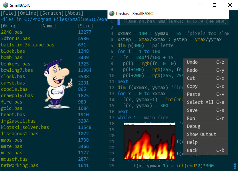
Task: Choose Show Output from context menu
Action: click(201, 134)
